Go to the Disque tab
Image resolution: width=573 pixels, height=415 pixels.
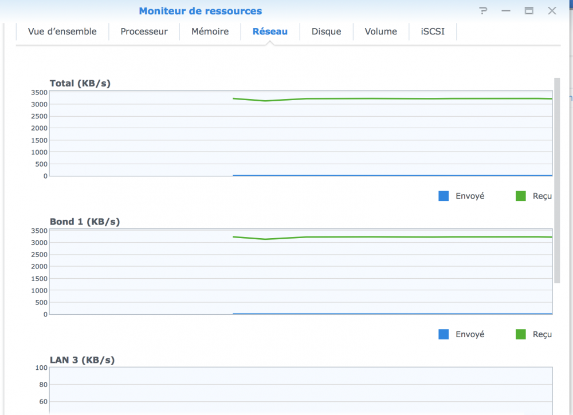[326, 32]
